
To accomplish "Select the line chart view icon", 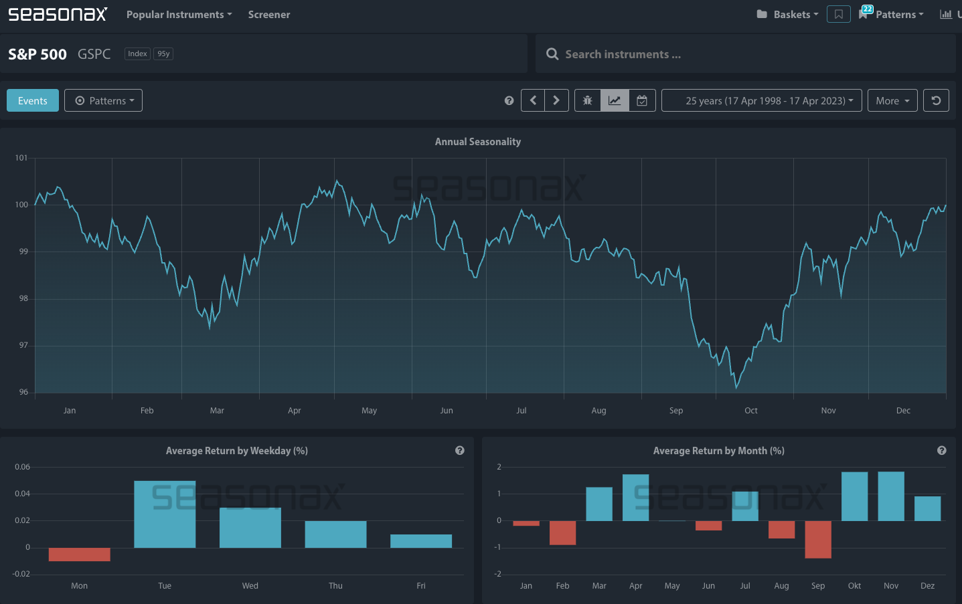I will [615, 100].
